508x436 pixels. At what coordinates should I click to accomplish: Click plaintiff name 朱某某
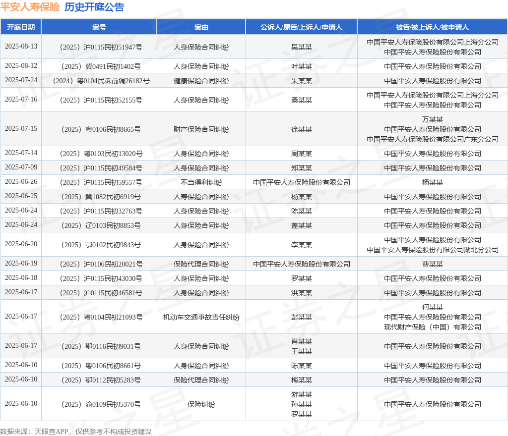(x=301, y=81)
